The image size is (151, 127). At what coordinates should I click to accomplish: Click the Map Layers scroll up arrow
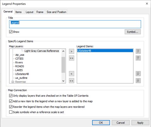(63, 51)
